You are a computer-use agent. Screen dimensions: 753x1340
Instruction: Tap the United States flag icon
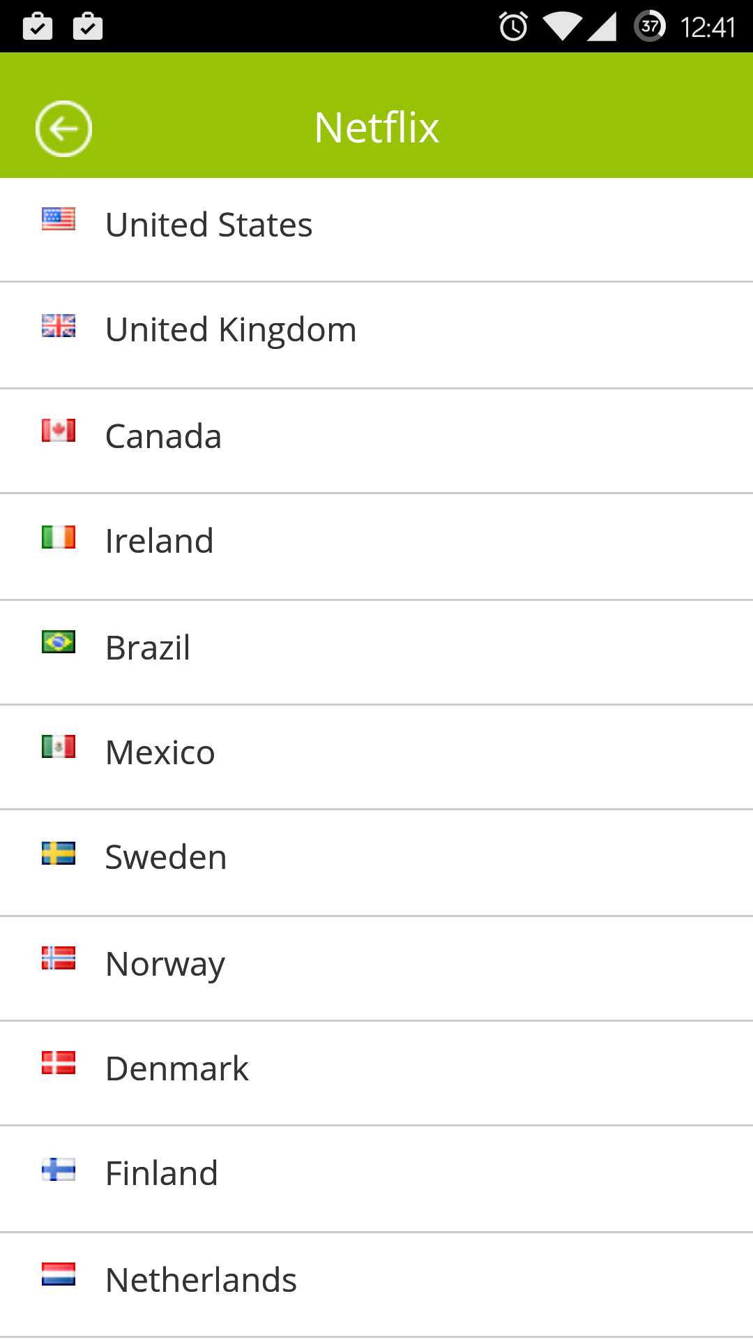click(x=59, y=219)
